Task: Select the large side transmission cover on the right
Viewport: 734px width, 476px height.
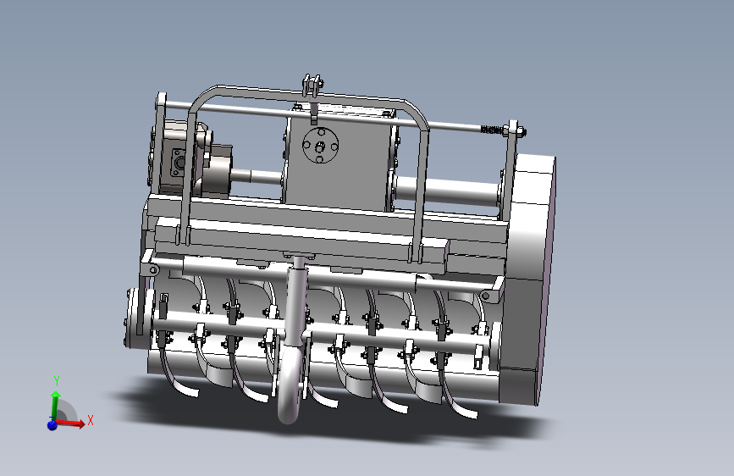Action: tap(527, 281)
